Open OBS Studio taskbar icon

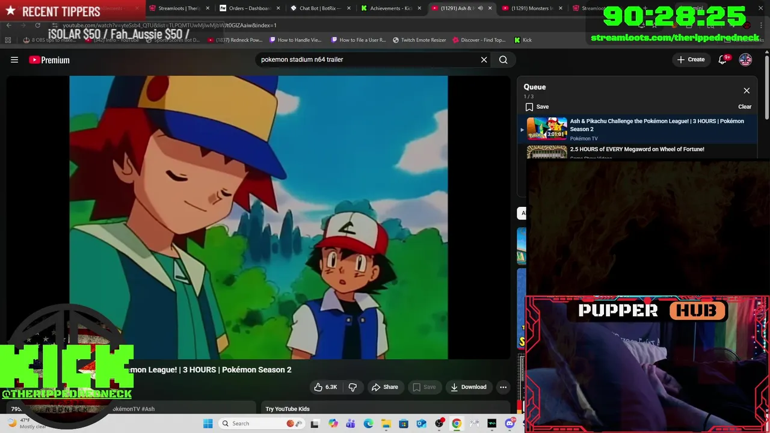click(x=439, y=423)
